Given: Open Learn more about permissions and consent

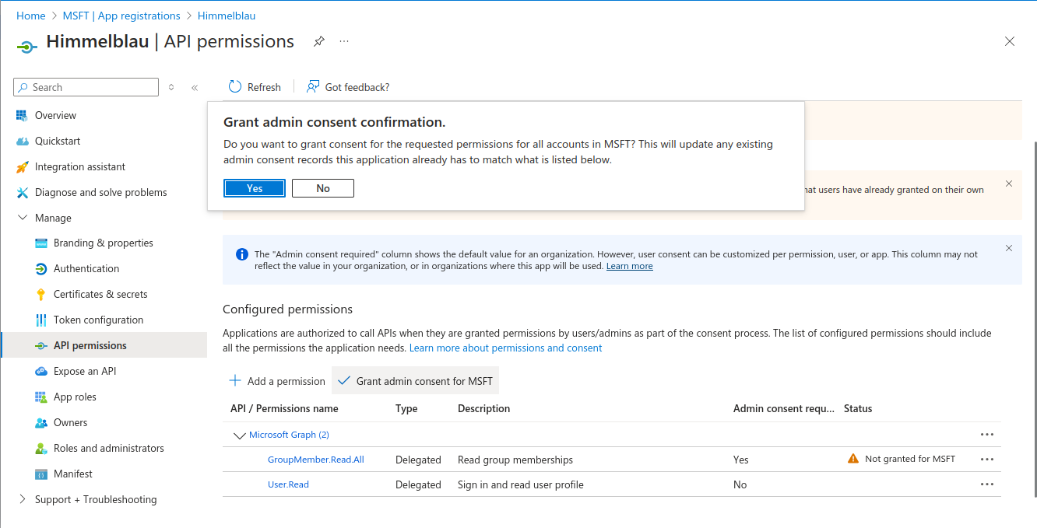Looking at the screenshot, I should [x=505, y=348].
